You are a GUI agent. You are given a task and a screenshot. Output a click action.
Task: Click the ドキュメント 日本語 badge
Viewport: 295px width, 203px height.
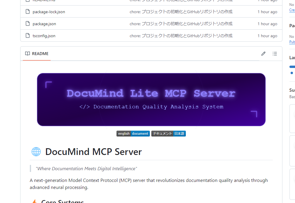168,134
